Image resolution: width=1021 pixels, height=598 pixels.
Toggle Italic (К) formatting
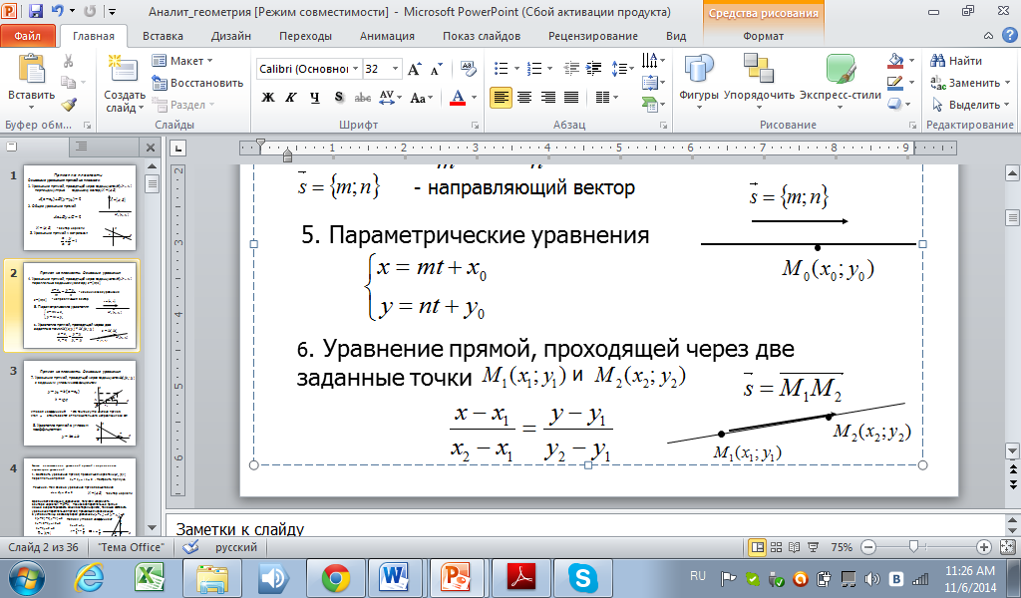tap(291, 97)
